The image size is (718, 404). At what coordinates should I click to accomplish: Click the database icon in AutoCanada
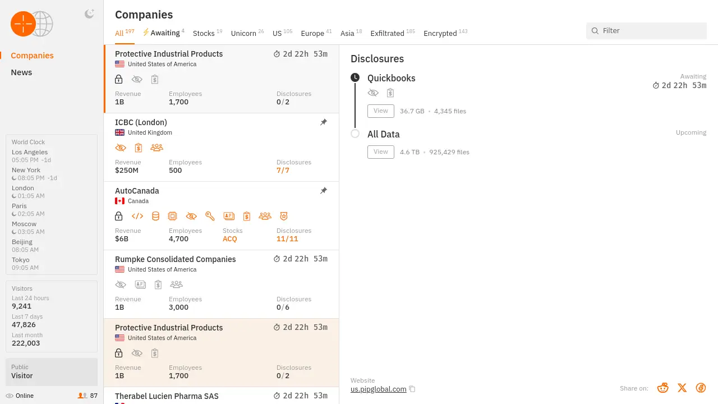pos(155,216)
